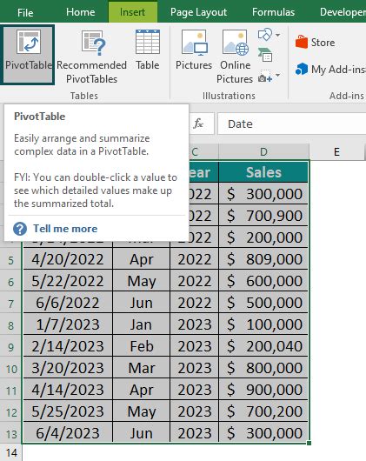Open the File tab
Image resolution: width=366 pixels, height=461 pixels.
pos(25,12)
